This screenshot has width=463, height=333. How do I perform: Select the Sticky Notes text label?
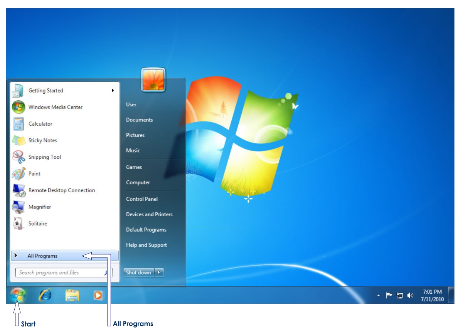43,140
